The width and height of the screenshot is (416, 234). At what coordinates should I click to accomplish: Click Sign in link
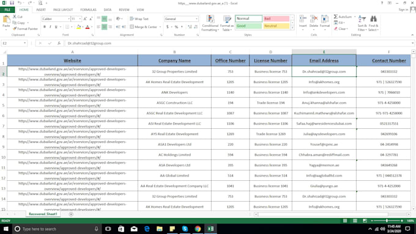(x=403, y=10)
